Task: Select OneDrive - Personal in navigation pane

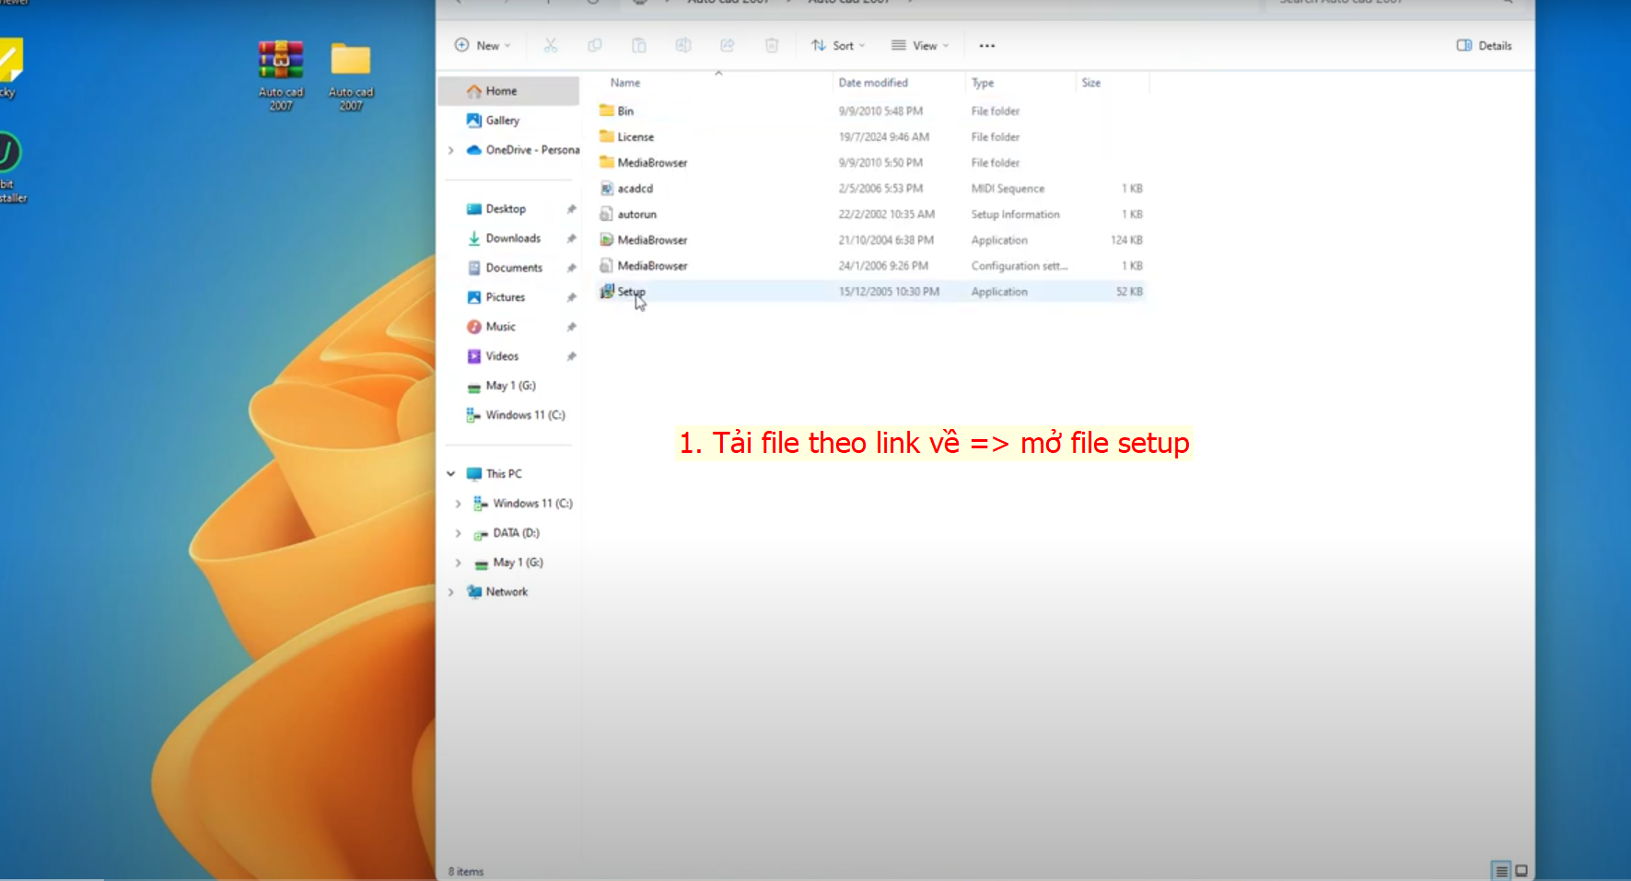Action: tap(522, 149)
